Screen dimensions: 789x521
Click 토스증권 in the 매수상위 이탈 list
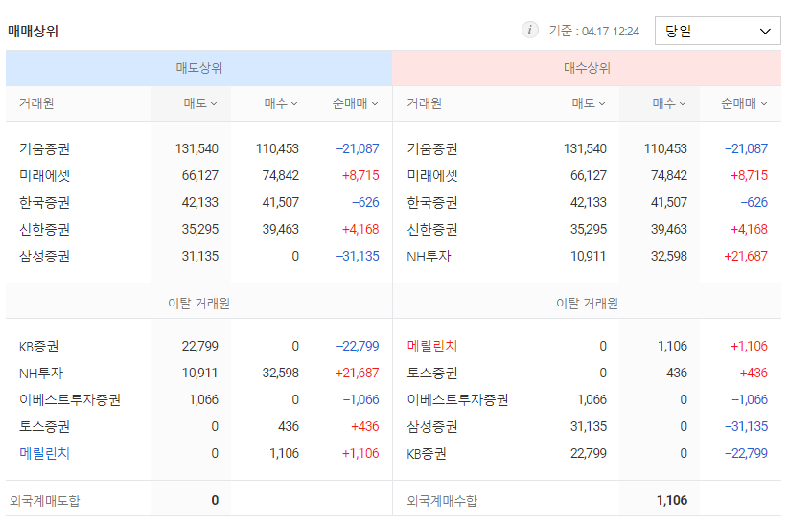pyautogui.click(x=432, y=374)
